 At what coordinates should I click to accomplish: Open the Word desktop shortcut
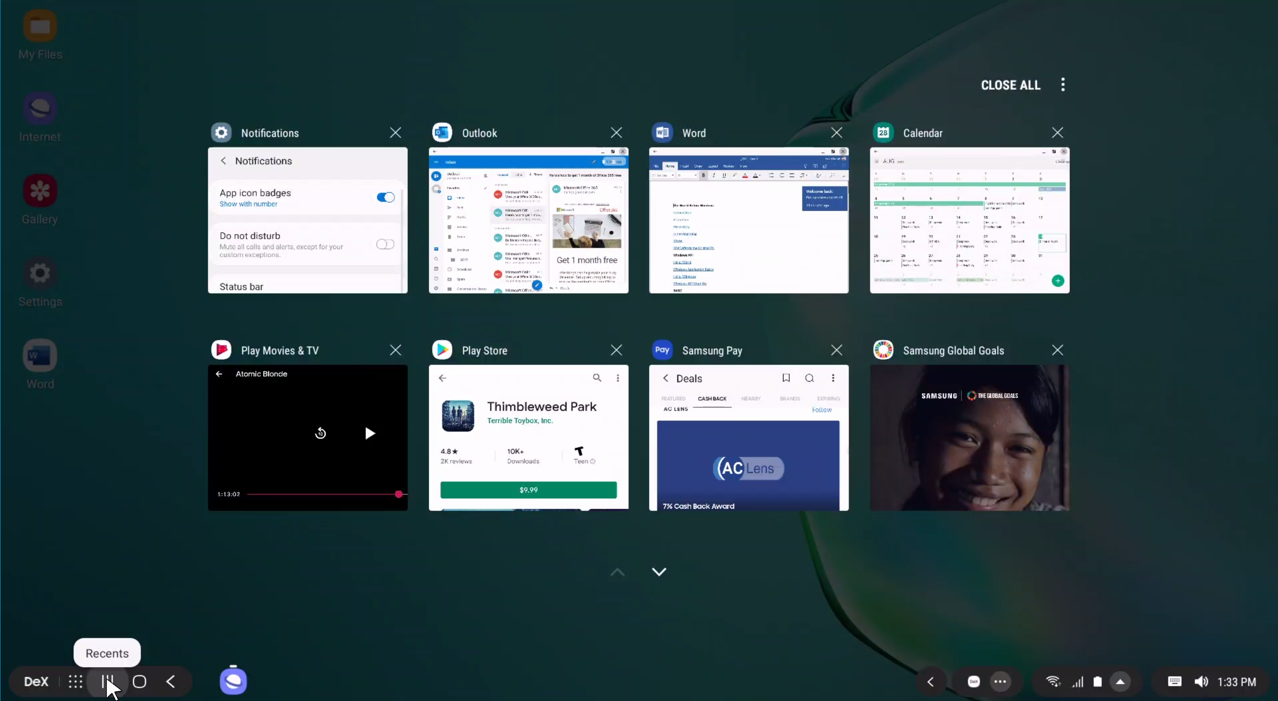pos(40,364)
